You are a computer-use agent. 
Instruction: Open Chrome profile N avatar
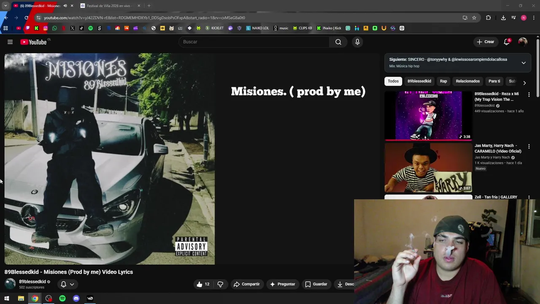point(524,18)
